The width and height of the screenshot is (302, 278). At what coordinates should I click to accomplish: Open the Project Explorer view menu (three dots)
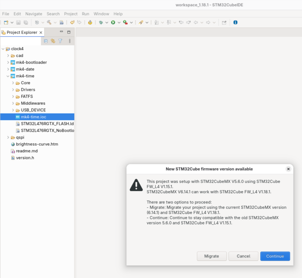[70, 41]
